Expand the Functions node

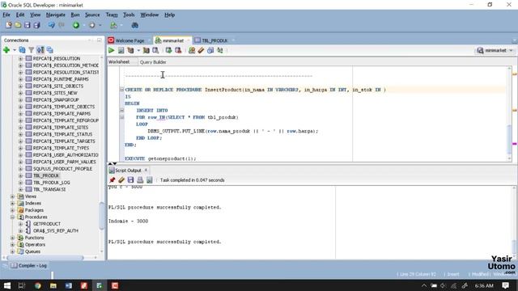point(13,238)
